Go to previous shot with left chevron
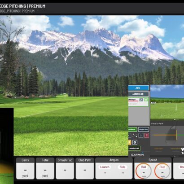Screen dimensions: 184x184 [x=129, y=136]
